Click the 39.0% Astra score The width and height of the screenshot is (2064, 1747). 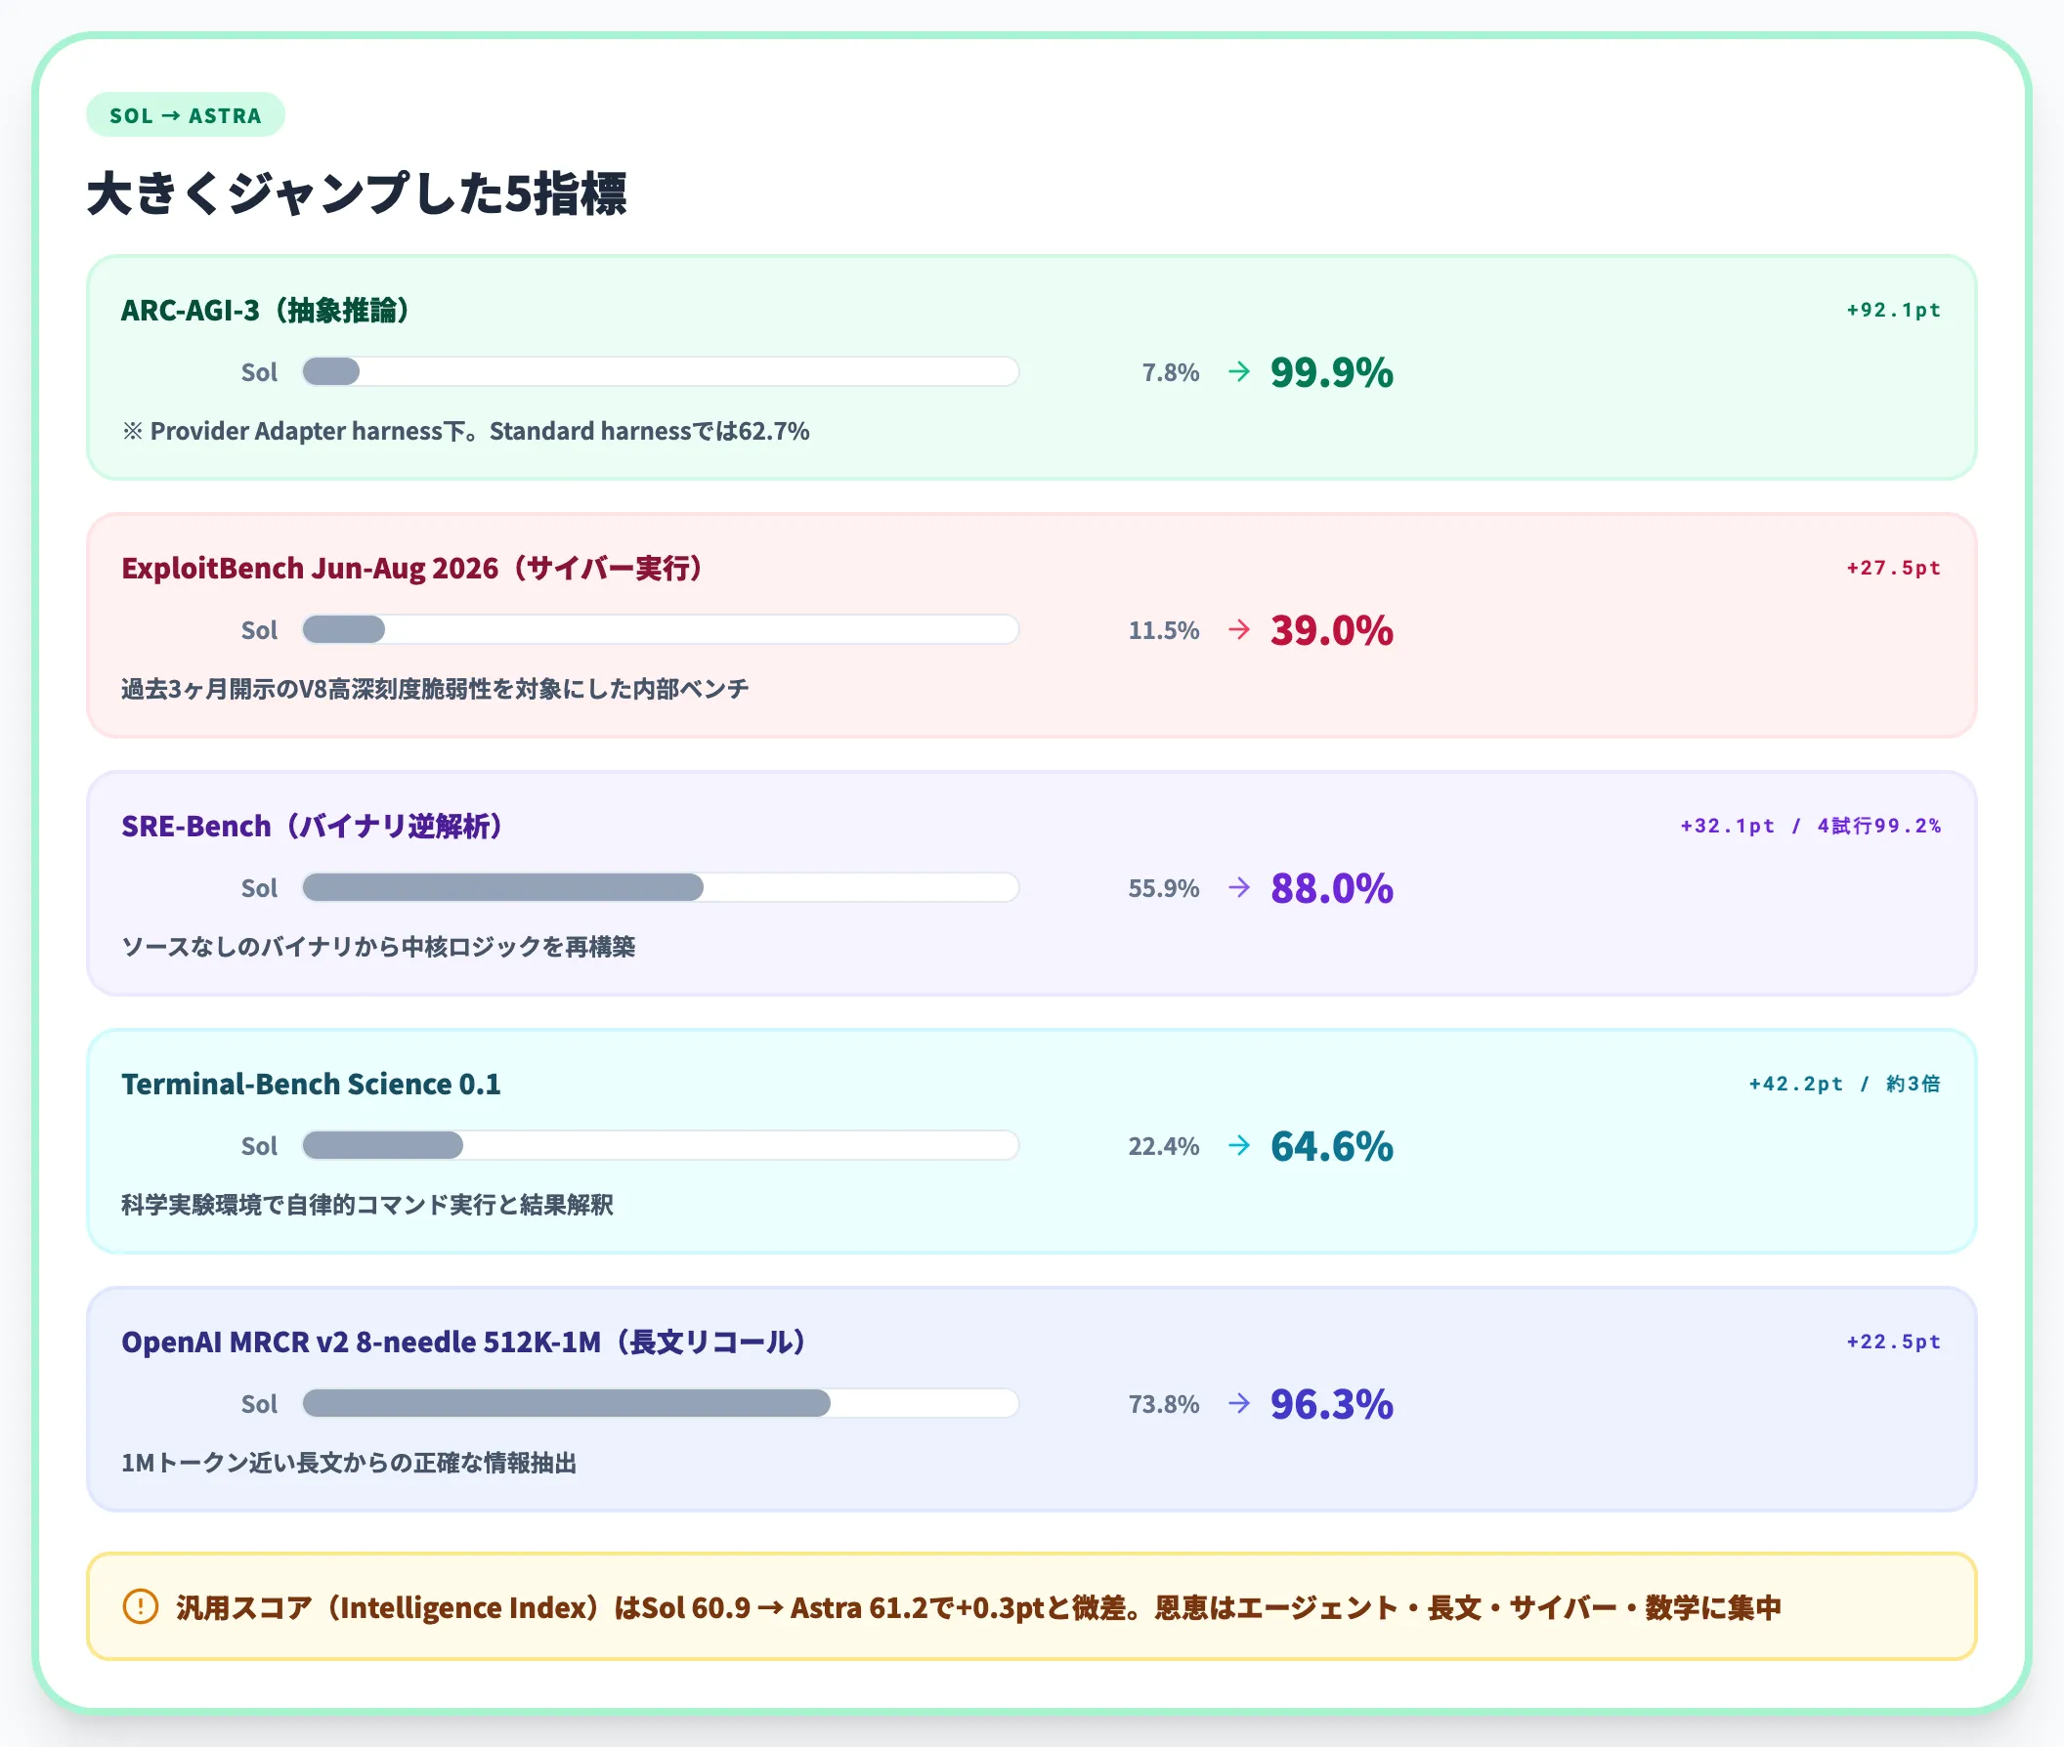[1331, 630]
